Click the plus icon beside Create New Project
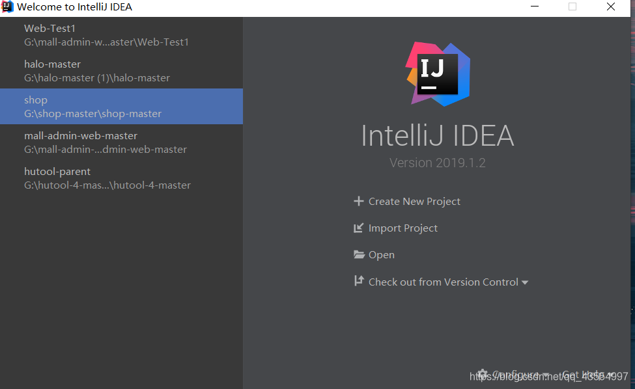Screen dimensions: 635x389 pos(358,201)
